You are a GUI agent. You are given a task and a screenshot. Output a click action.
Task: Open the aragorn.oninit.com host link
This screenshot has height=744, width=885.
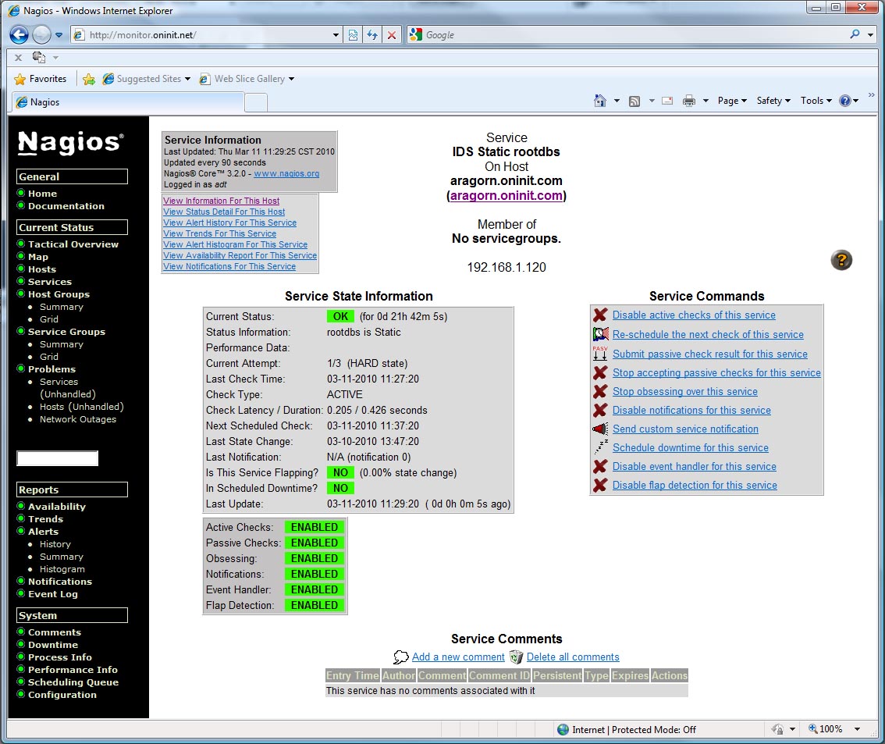click(506, 195)
